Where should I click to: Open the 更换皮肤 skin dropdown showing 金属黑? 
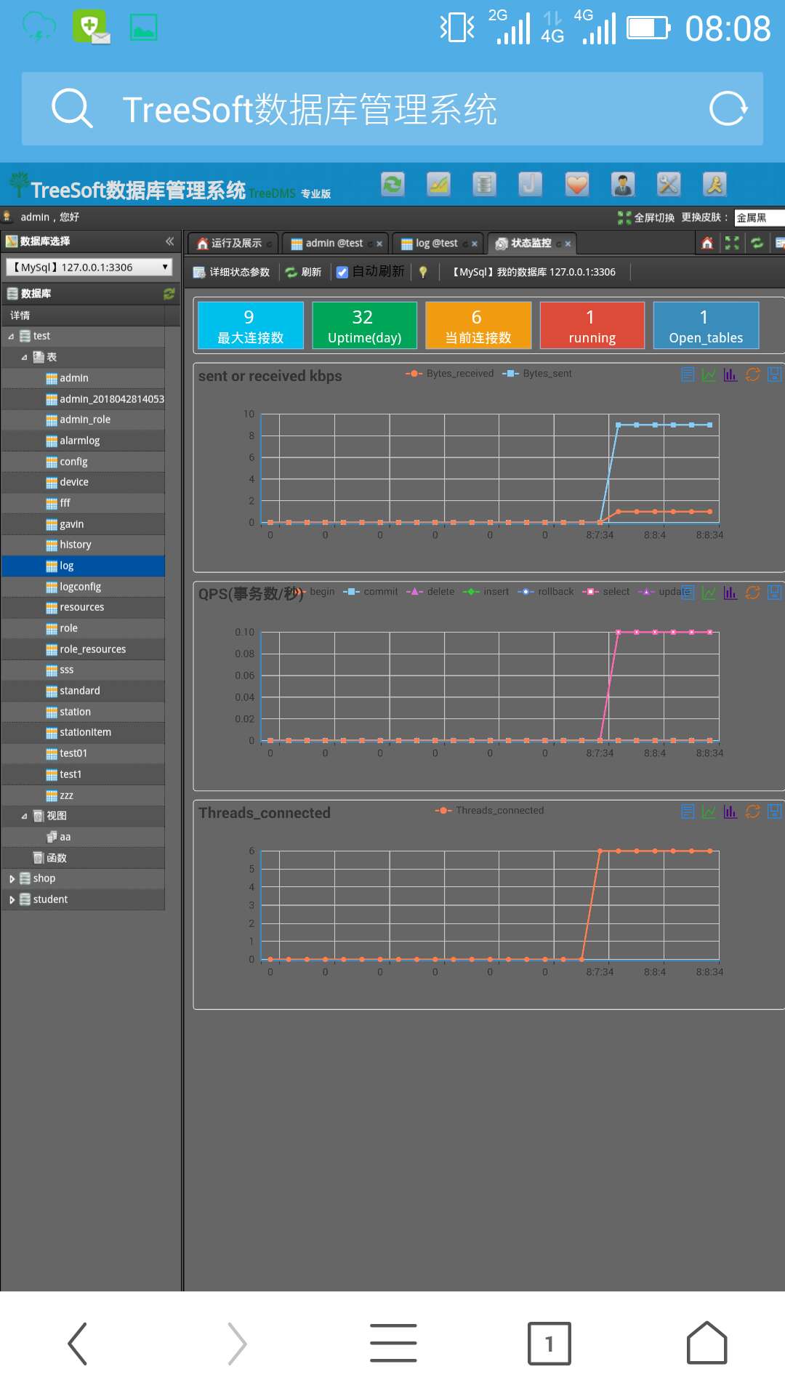760,217
